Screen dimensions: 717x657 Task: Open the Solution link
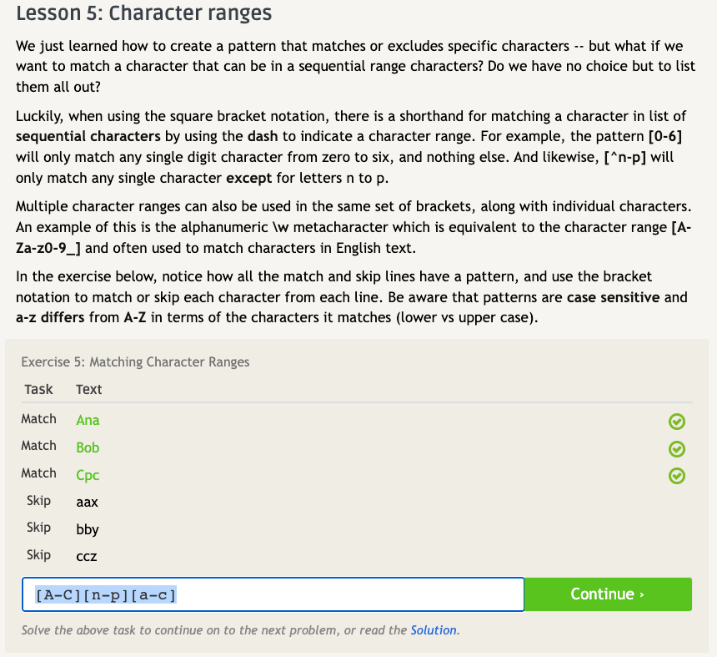pyautogui.click(x=433, y=630)
